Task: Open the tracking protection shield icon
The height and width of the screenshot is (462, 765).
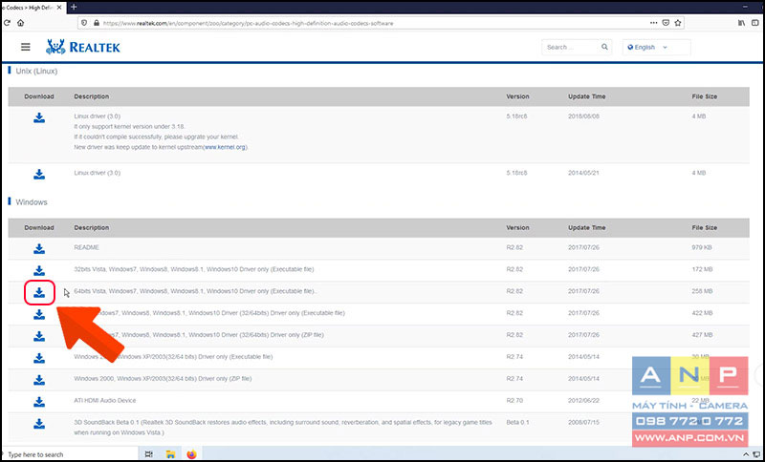Action: click(x=84, y=23)
